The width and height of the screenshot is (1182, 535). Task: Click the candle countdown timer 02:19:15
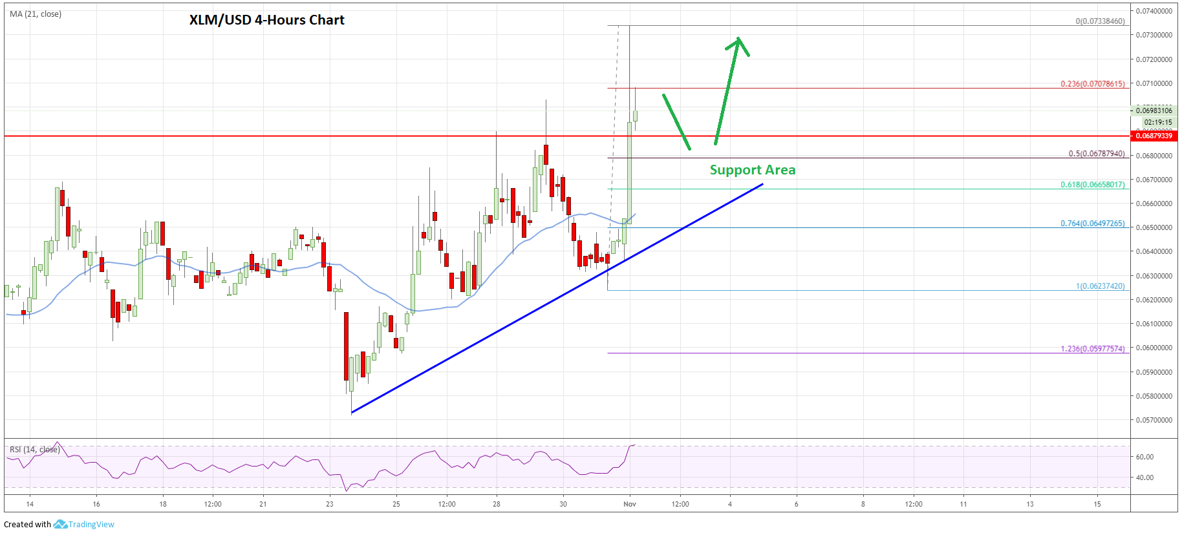click(x=1158, y=122)
